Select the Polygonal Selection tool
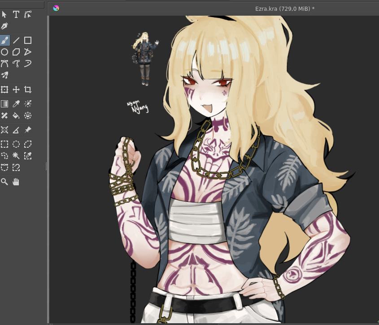379x325 pixels. (28, 144)
